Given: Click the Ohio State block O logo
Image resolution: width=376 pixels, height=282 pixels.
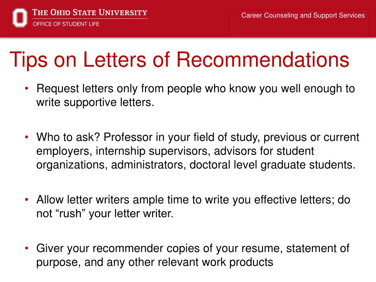Looking at the screenshot, I should 20,18.
